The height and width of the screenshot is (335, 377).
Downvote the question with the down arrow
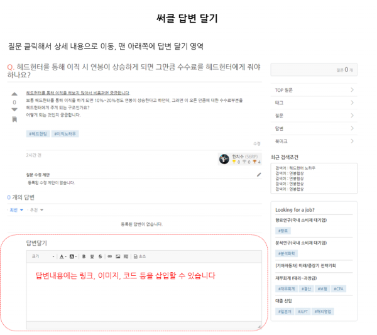tap(14, 109)
